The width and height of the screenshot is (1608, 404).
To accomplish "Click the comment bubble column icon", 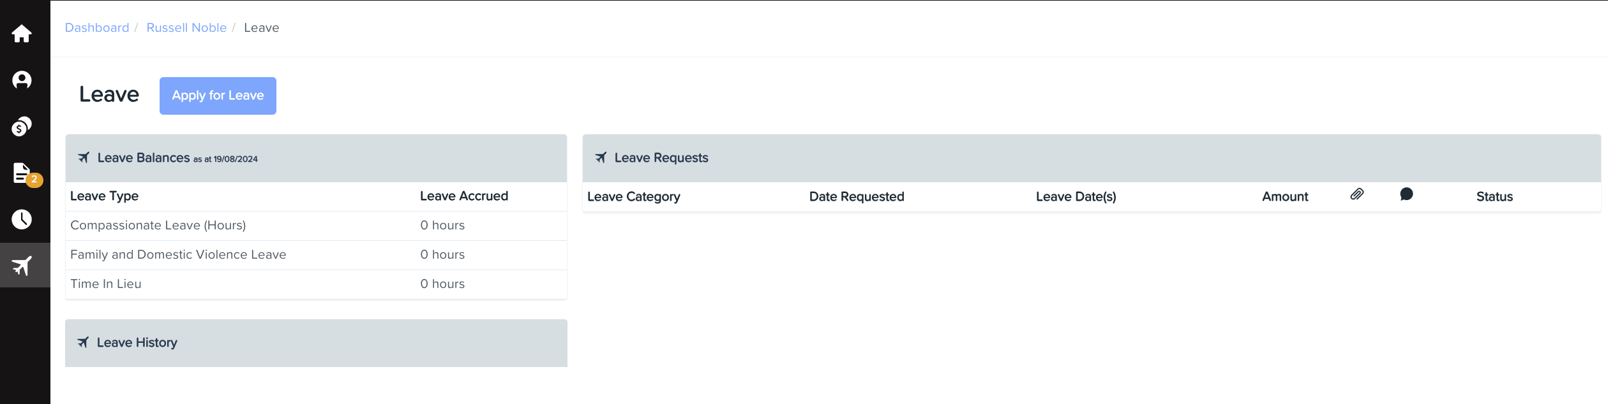I will tap(1406, 196).
